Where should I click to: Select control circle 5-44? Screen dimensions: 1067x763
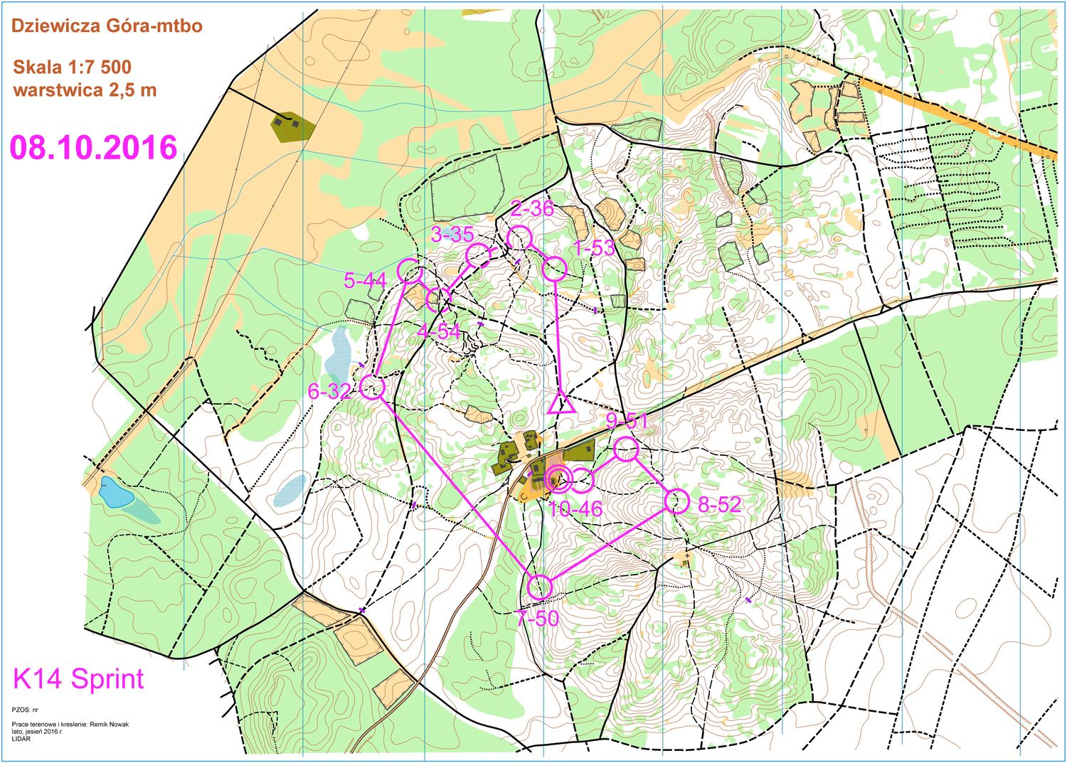[x=410, y=271]
